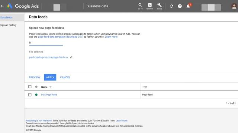This screenshot has width=238, height=133.
Task: Click the Name column header
Action: tap(44, 87)
